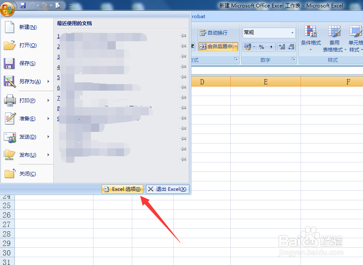Open the accounting format dropdown arrow
The width and height of the screenshot is (363, 265).
(x=254, y=47)
